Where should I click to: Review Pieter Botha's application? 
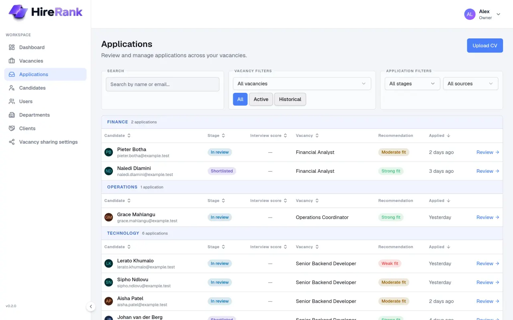tap(488, 152)
